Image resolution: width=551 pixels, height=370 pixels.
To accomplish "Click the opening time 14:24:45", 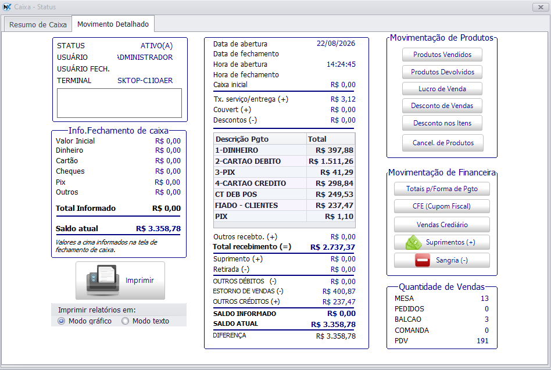I will (341, 64).
